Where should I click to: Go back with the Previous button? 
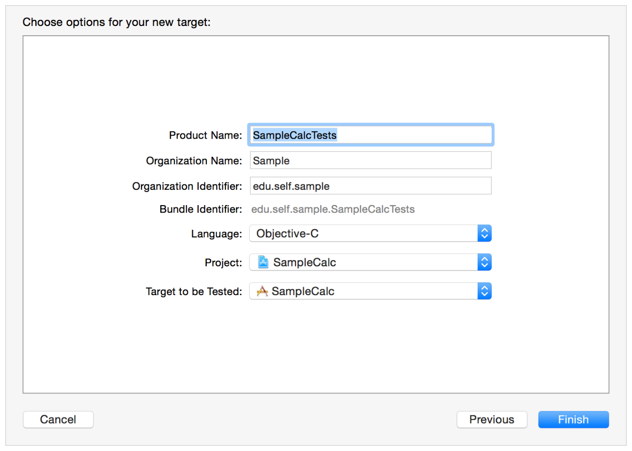492,419
